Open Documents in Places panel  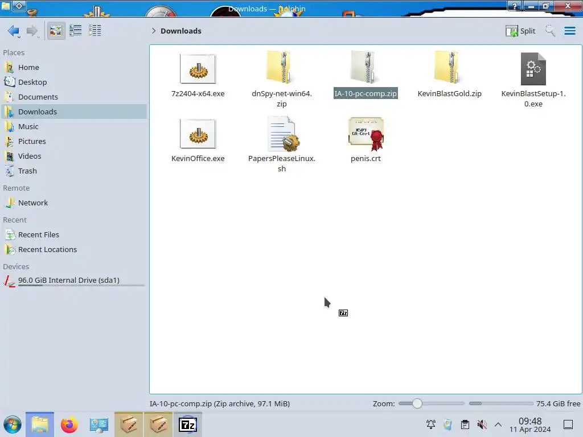(73, 97)
